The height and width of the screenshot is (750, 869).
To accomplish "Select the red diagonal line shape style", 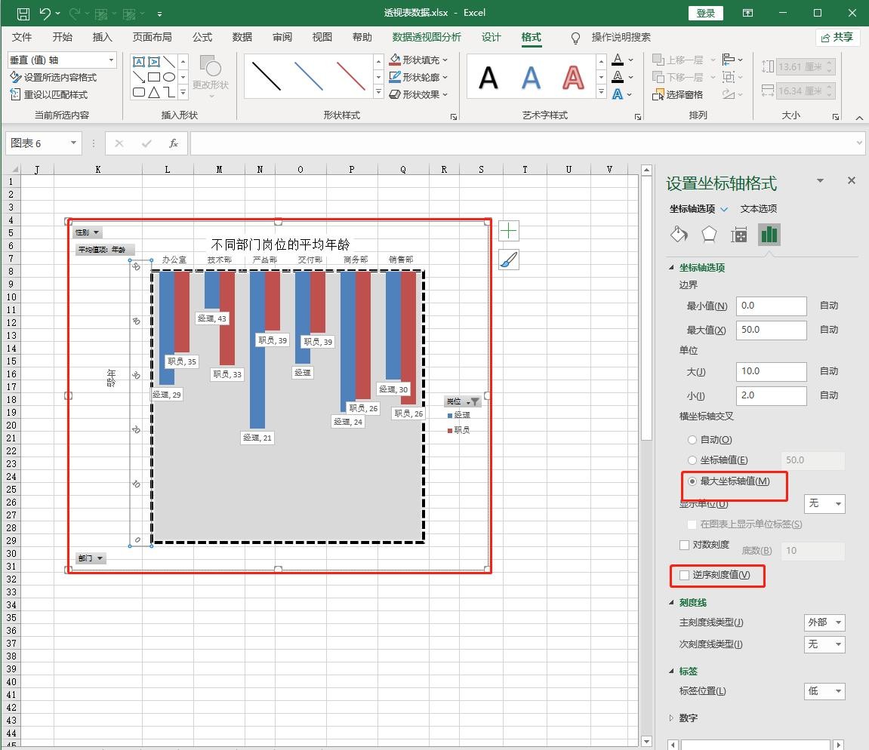I will point(350,76).
